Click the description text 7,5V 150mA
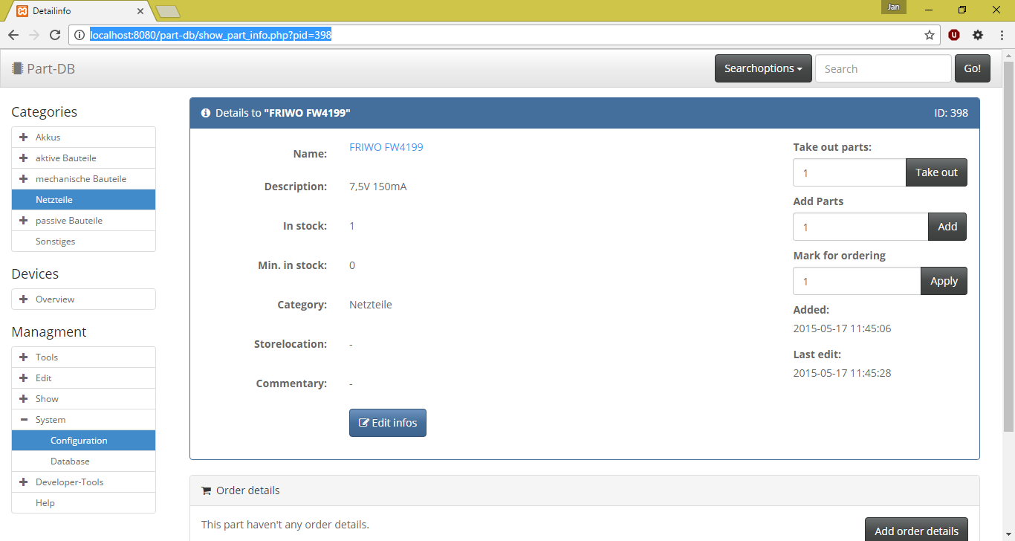This screenshot has height=541, width=1015. click(x=378, y=187)
